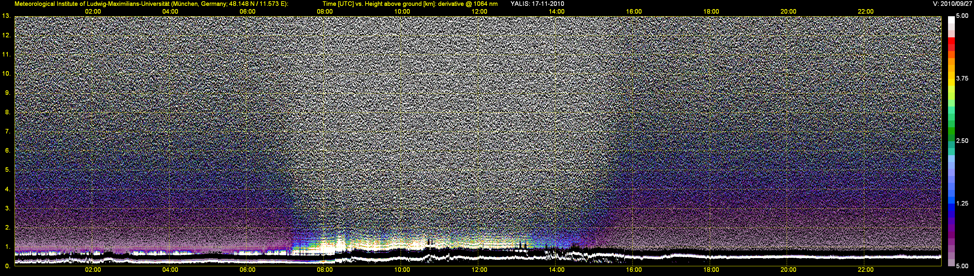Click the 12:00 label on the top time axis

coord(479,11)
